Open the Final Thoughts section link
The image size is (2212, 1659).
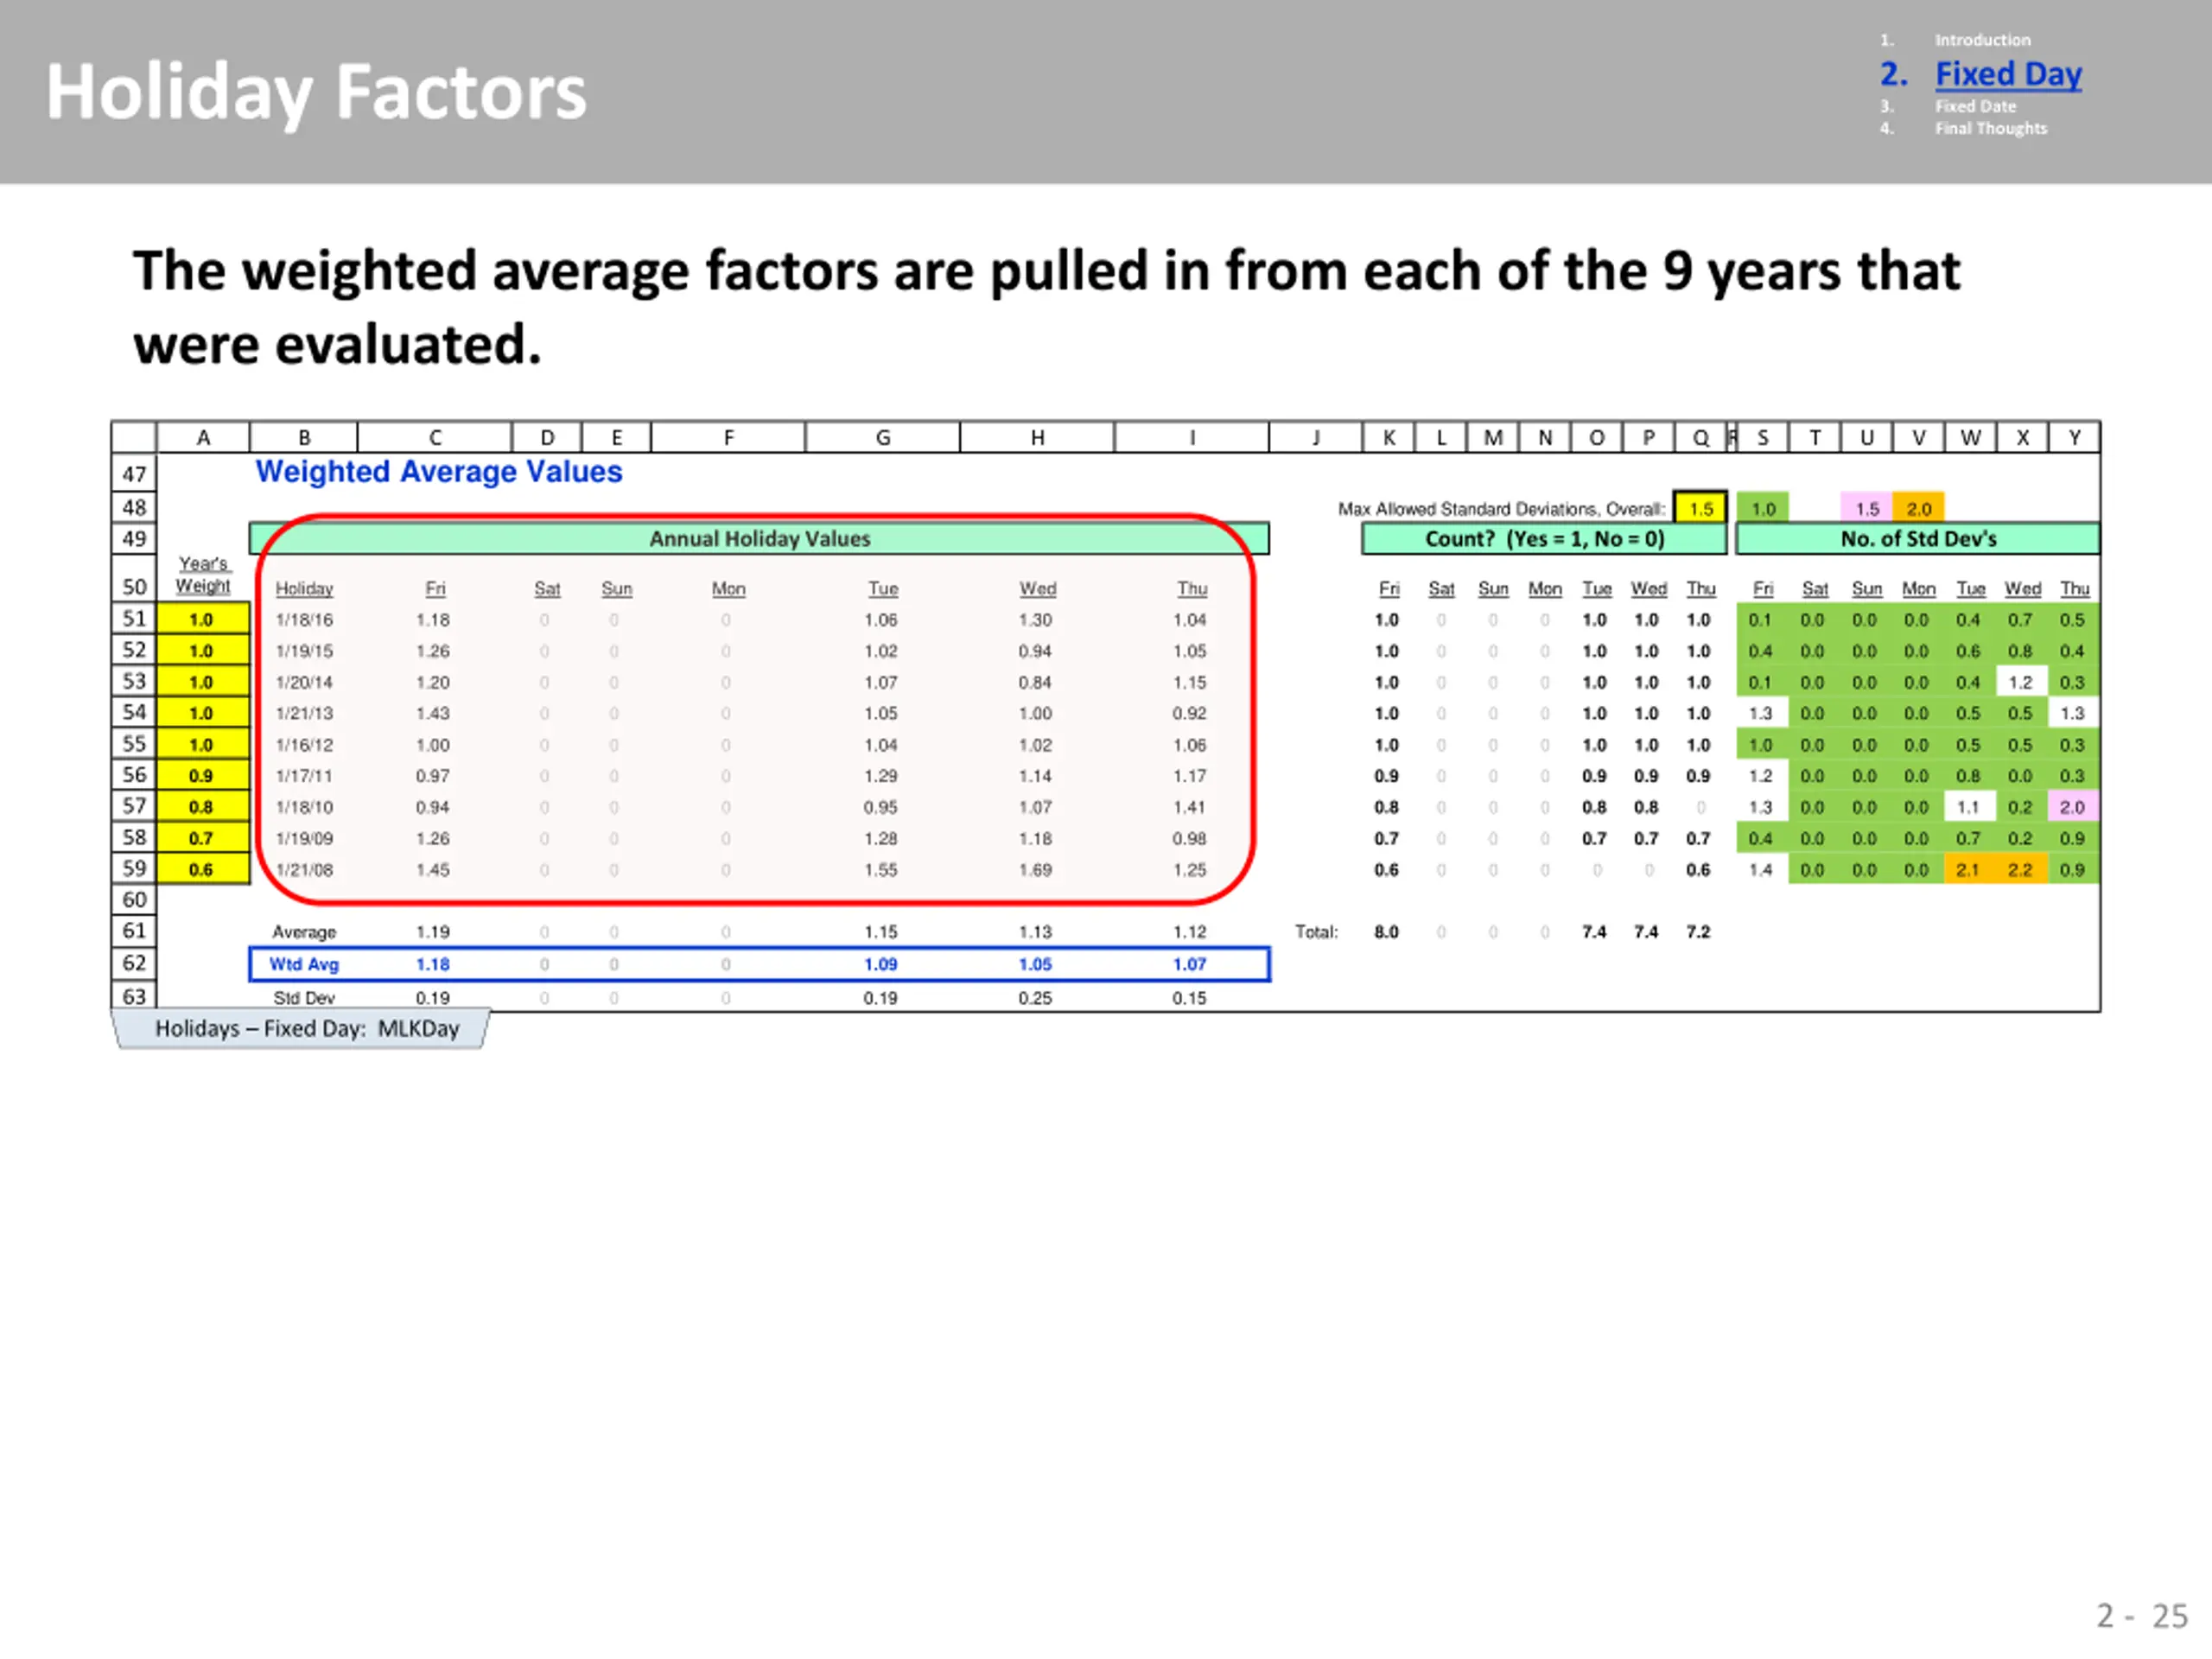pyautogui.click(x=1990, y=128)
